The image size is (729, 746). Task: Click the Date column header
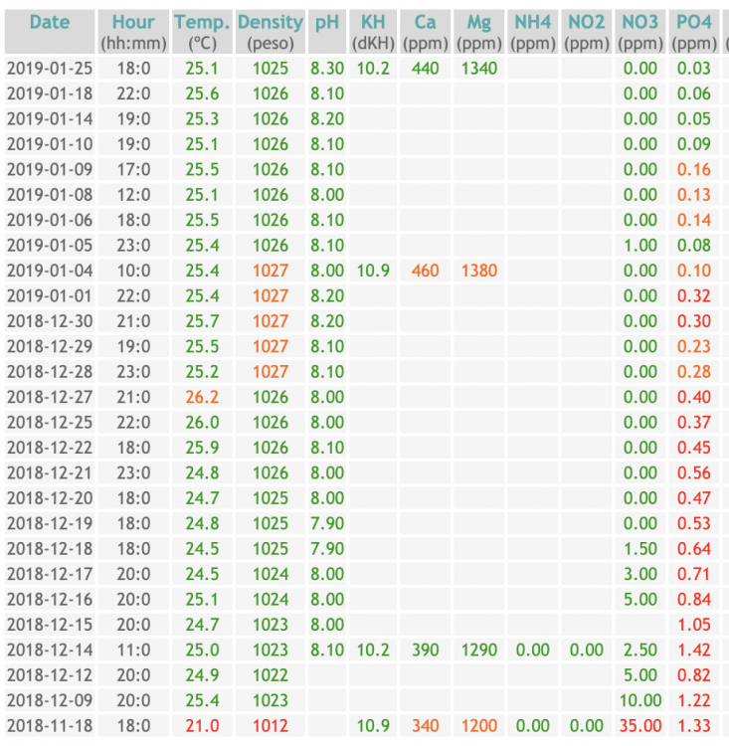[x=50, y=22]
